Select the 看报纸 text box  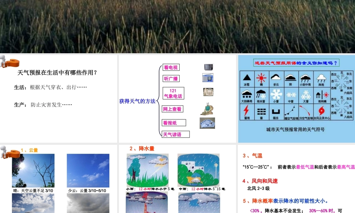pyautogui.click(x=174, y=123)
